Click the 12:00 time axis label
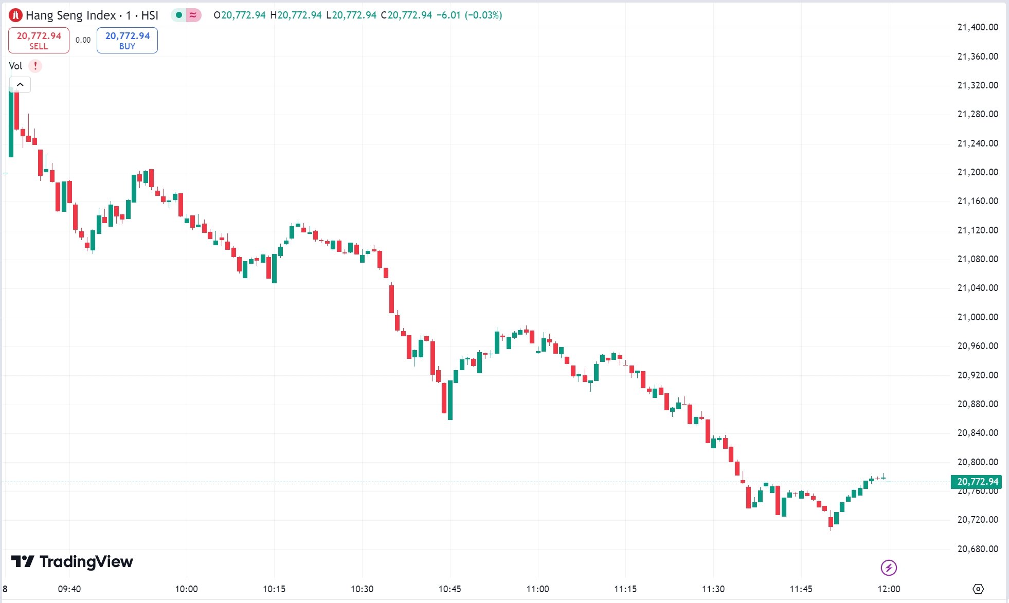The width and height of the screenshot is (1009, 603). click(x=889, y=589)
